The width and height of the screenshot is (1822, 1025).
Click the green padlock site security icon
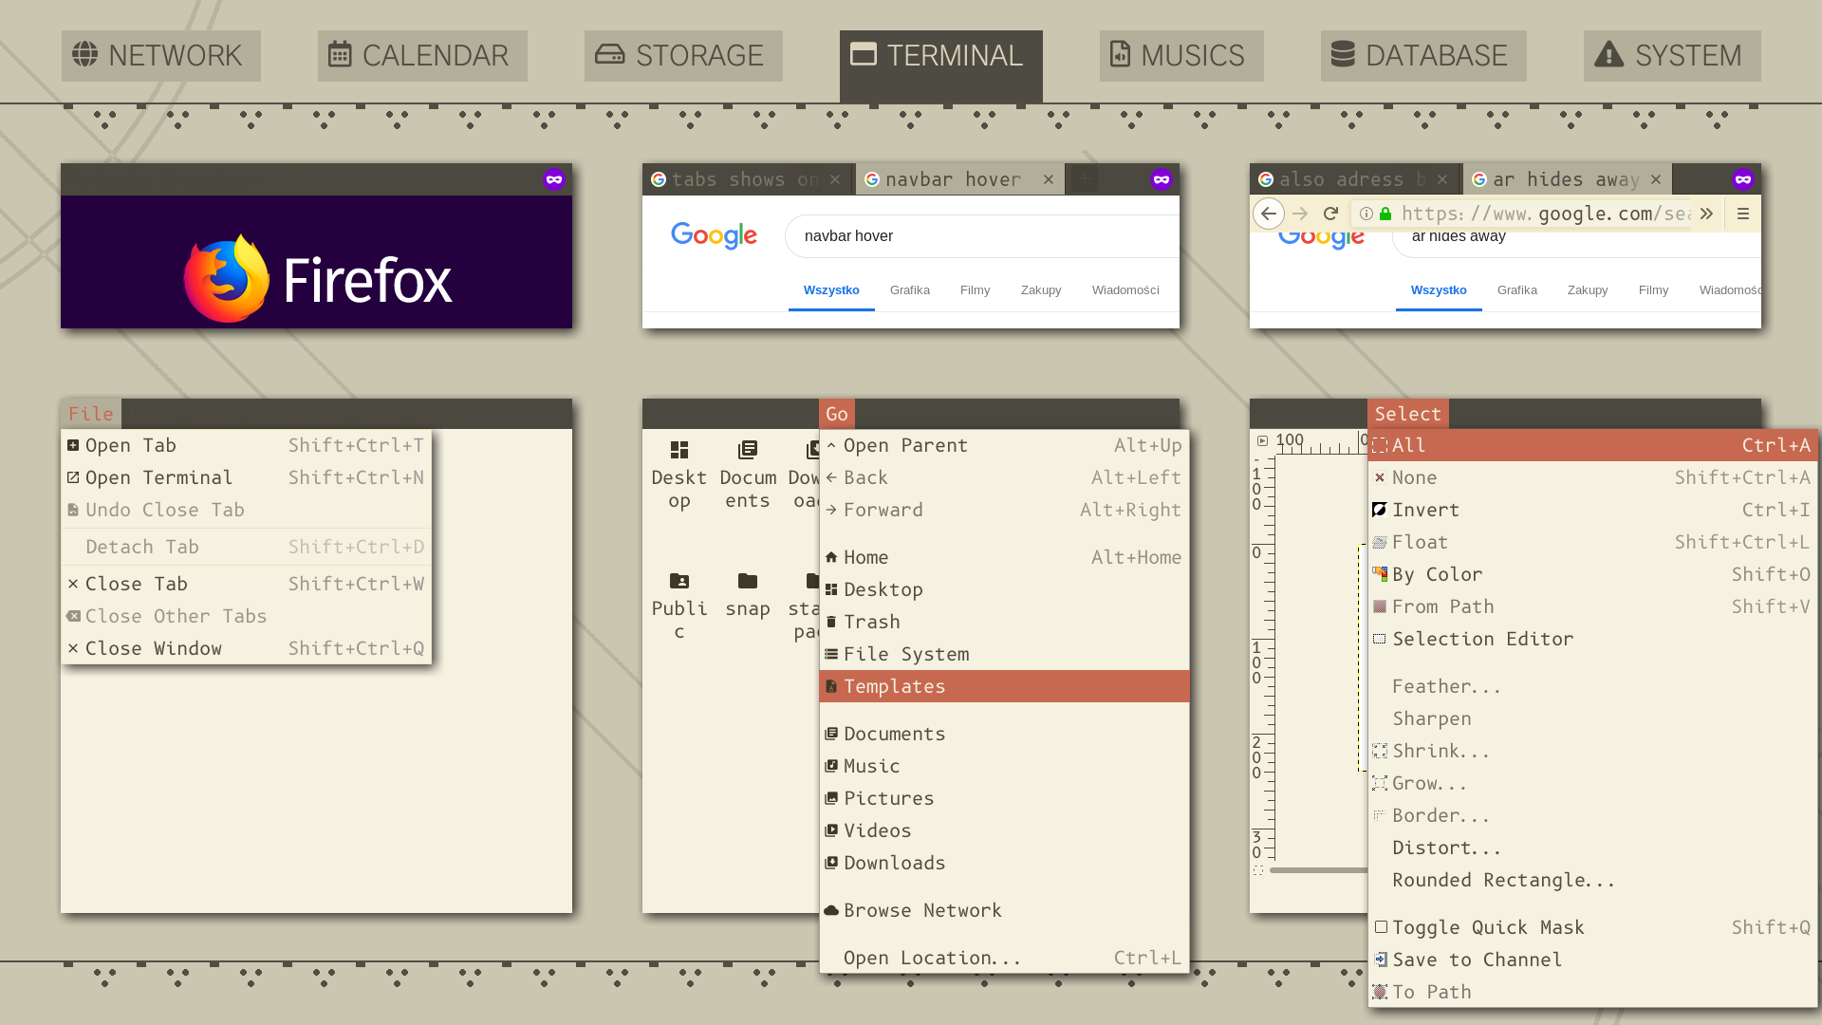[1385, 214]
